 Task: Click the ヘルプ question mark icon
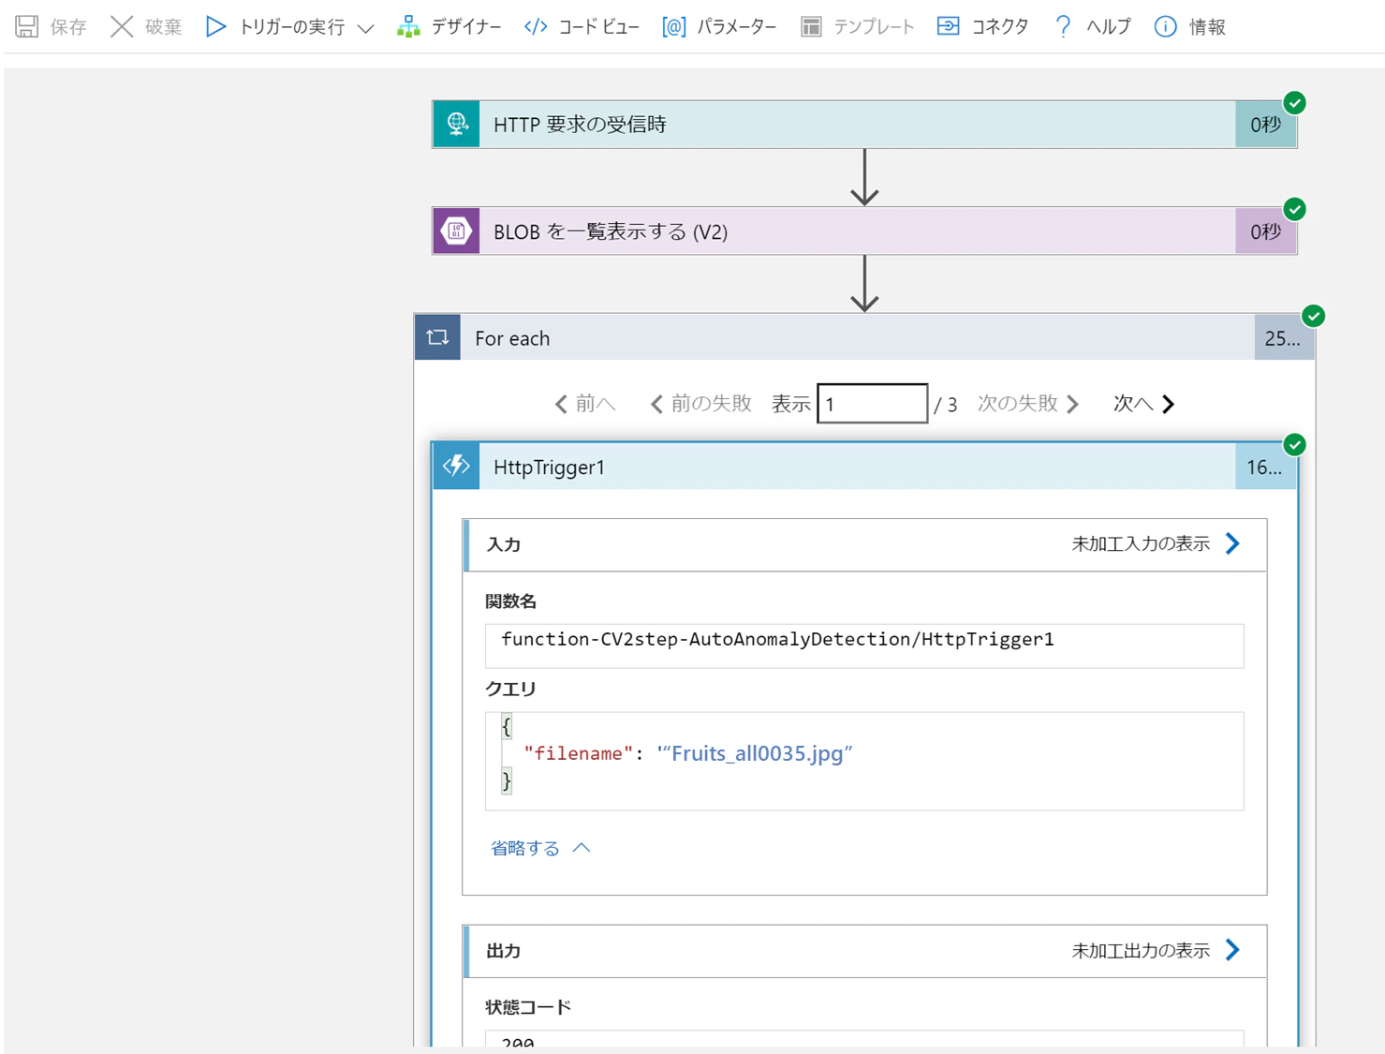coord(1063,26)
